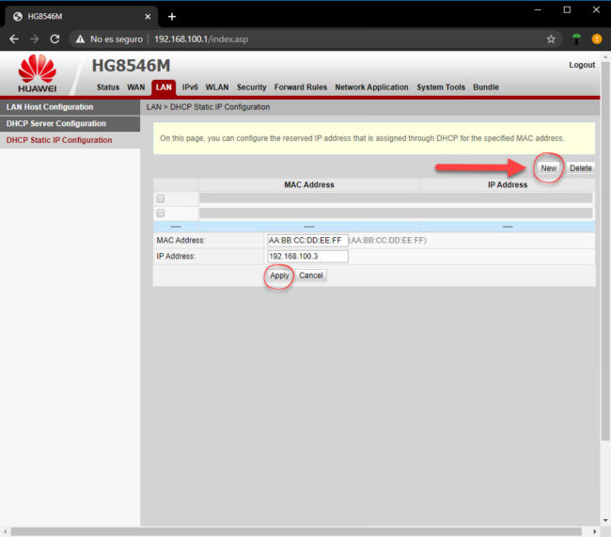Open the IPv6 tab
Image resolution: width=611 pixels, height=537 pixels.
point(190,87)
